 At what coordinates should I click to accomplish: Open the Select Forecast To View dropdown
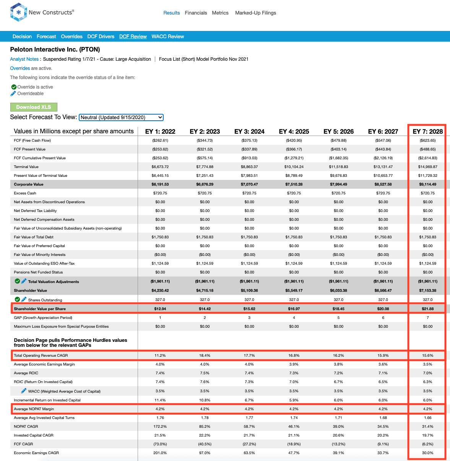coord(121,117)
